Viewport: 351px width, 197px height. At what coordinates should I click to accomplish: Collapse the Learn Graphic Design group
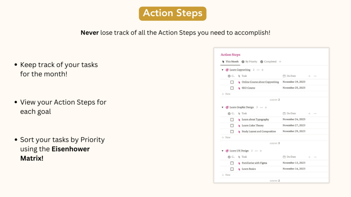(222, 107)
